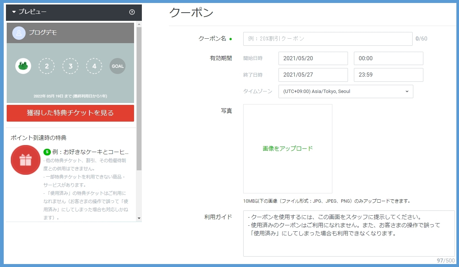
Task: Collapse the プレビュー panel
Action: (x=14, y=12)
